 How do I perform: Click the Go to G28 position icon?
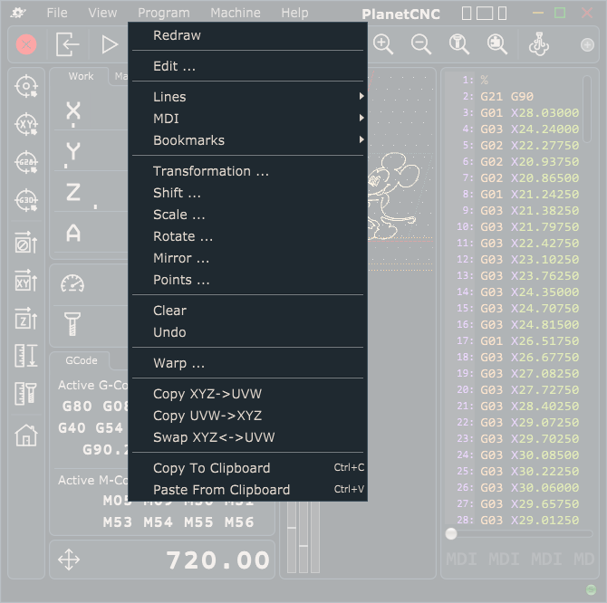pyautogui.click(x=26, y=162)
